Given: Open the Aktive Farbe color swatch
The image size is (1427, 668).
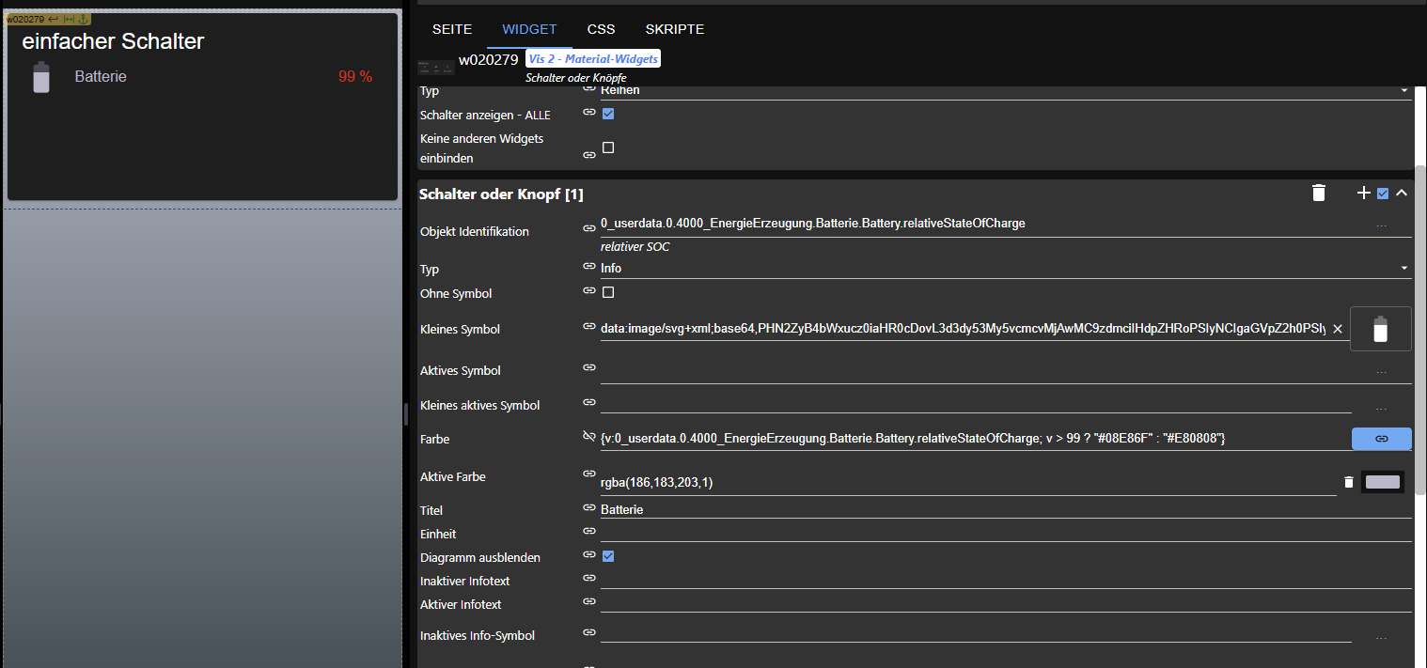Looking at the screenshot, I should (x=1382, y=482).
